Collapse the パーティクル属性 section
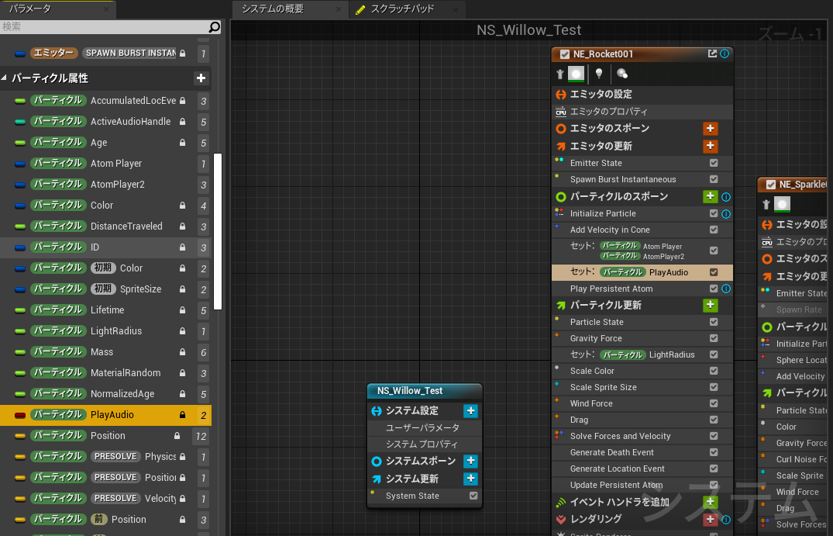 (5, 78)
